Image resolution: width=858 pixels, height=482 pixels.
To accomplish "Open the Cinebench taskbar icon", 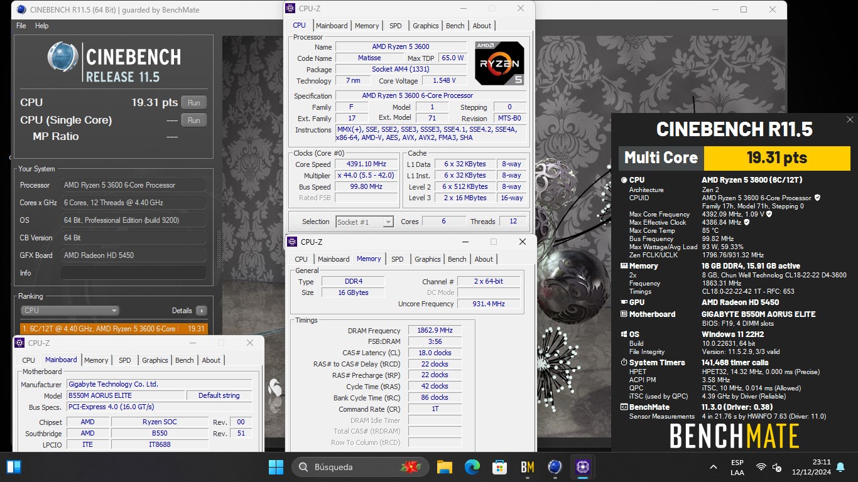I will (x=555, y=467).
